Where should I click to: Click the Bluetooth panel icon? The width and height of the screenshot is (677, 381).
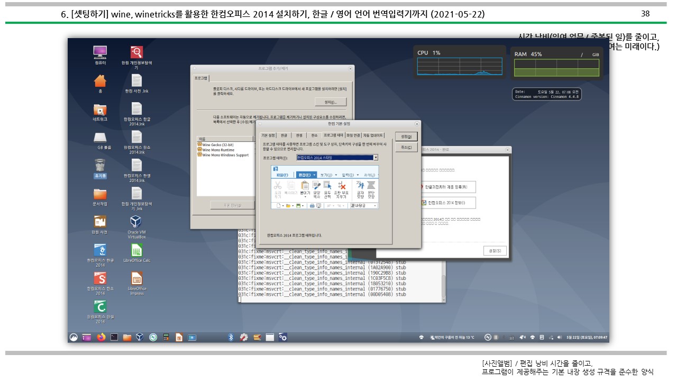pyautogui.click(x=231, y=337)
